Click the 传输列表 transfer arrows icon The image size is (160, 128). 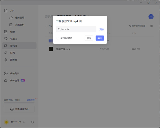pyautogui.click(x=6, y=73)
